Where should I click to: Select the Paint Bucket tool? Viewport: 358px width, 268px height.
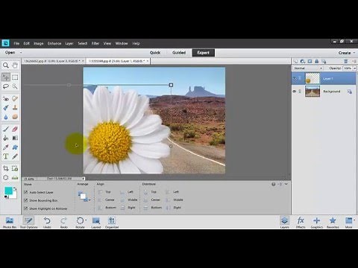pos(6,138)
